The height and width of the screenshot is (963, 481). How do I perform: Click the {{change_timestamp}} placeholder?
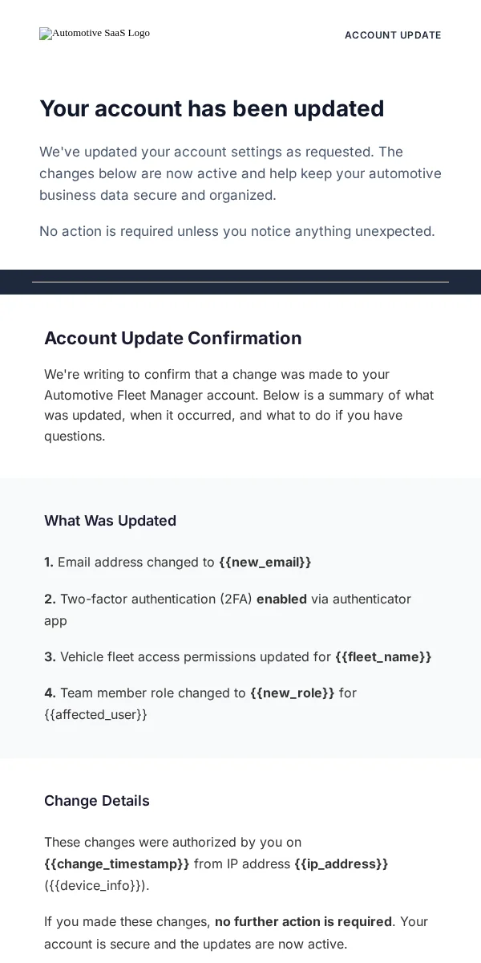(x=117, y=864)
